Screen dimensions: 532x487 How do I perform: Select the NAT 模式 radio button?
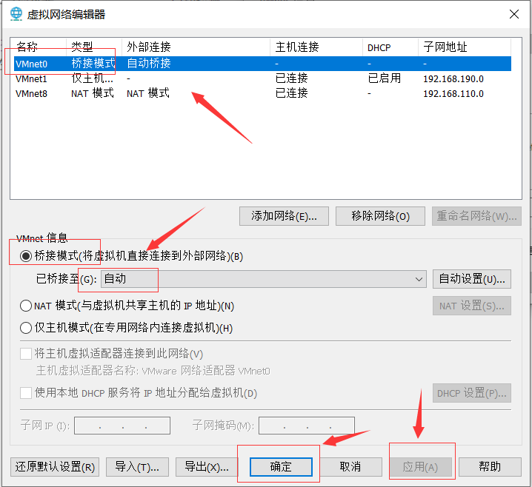click(x=27, y=306)
